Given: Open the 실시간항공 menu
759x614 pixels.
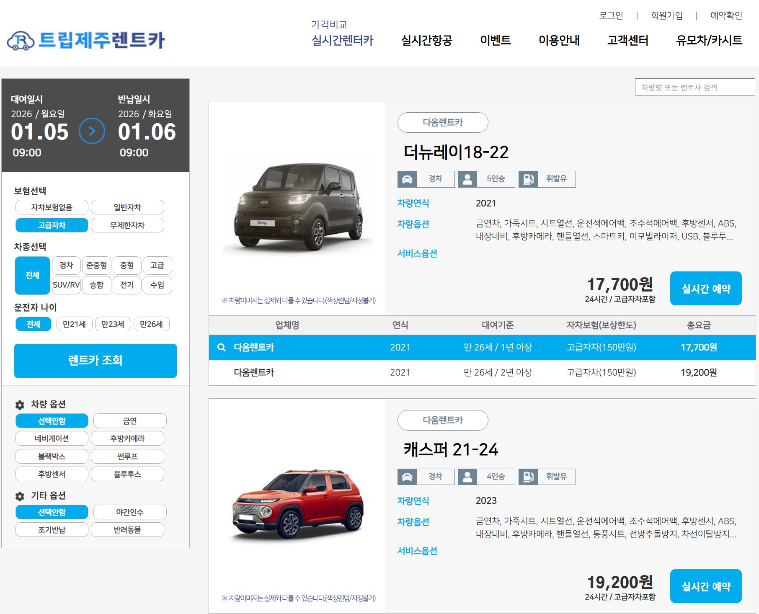Looking at the screenshot, I should (x=426, y=40).
